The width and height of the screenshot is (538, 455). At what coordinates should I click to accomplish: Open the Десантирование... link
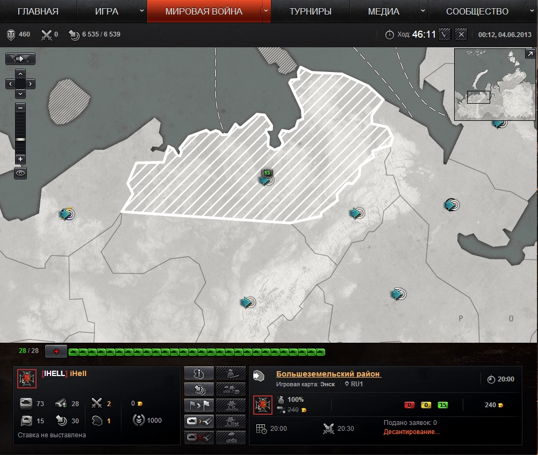(x=411, y=432)
